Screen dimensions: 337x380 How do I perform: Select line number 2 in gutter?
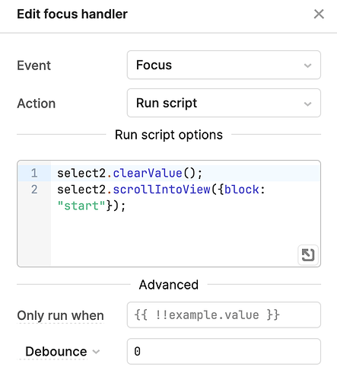click(x=34, y=190)
